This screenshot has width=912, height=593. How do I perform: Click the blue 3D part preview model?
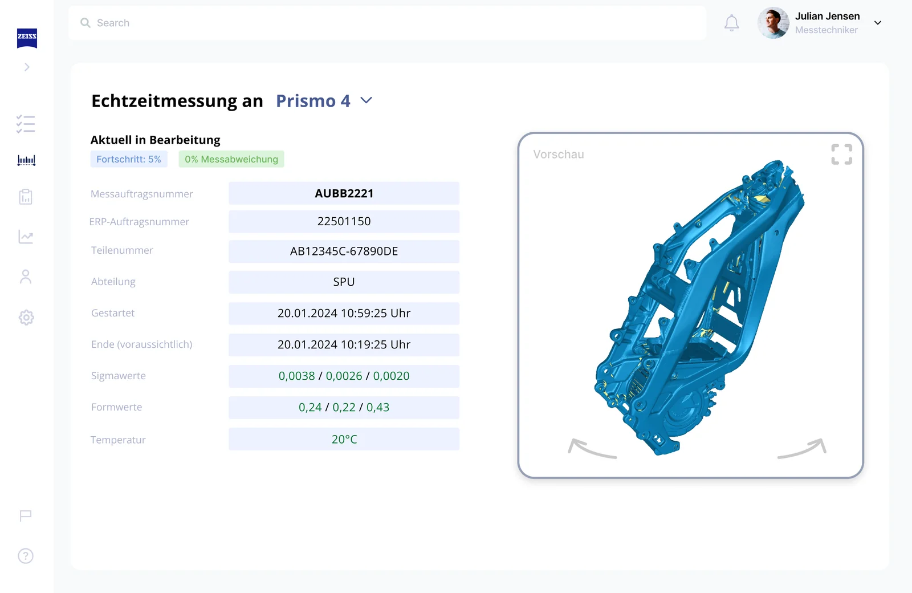700,308
